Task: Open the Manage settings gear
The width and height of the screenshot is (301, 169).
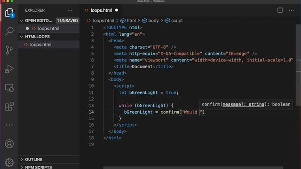Action: point(9,162)
